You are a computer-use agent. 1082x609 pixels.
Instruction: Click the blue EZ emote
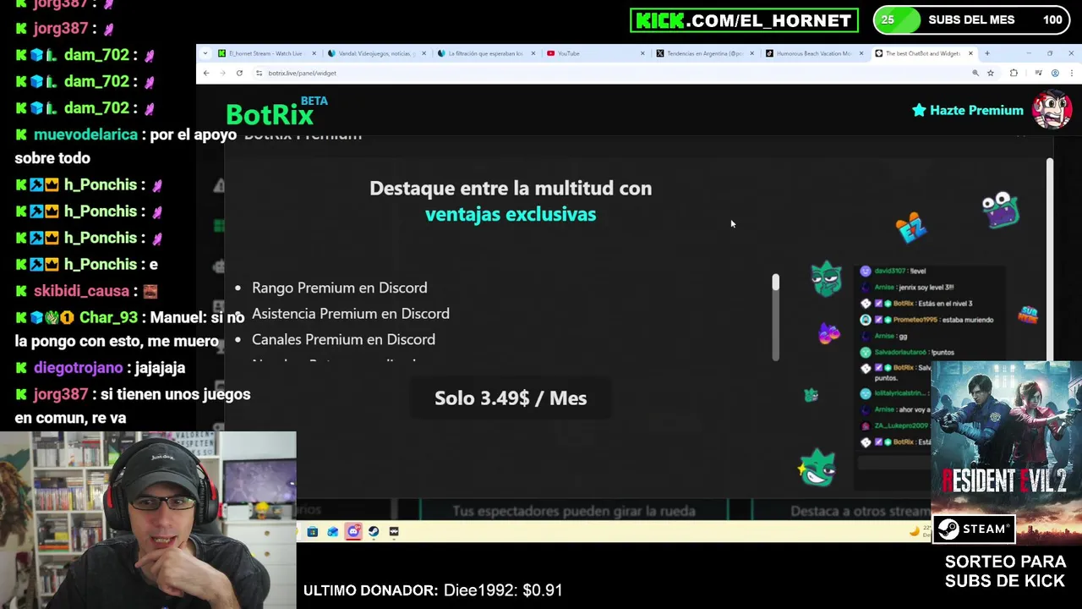click(911, 228)
